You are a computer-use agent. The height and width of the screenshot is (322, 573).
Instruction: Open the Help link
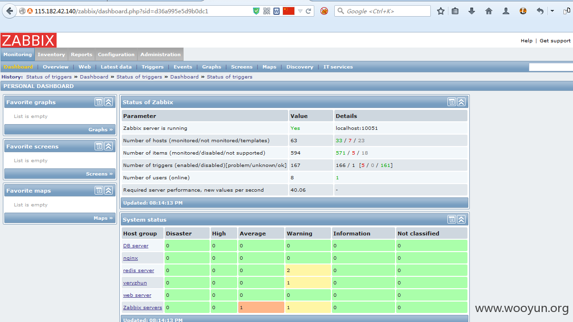526,41
